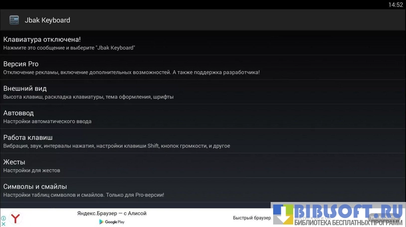Open the 'Жесты' gesture settings

[14, 162]
